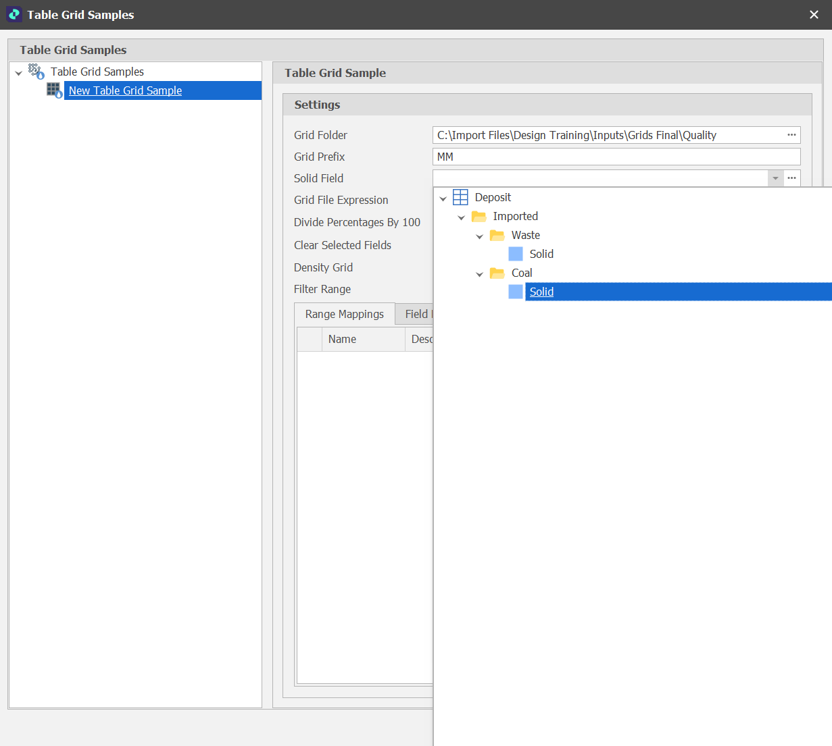Image resolution: width=832 pixels, height=746 pixels.
Task: Select the Deposit table item
Action: 493,197
